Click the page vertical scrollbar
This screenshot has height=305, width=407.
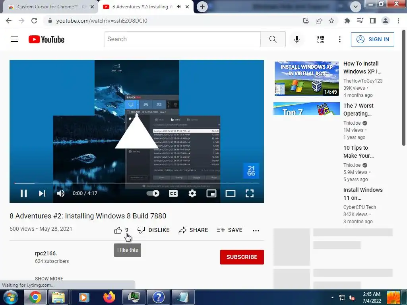click(x=404, y=88)
